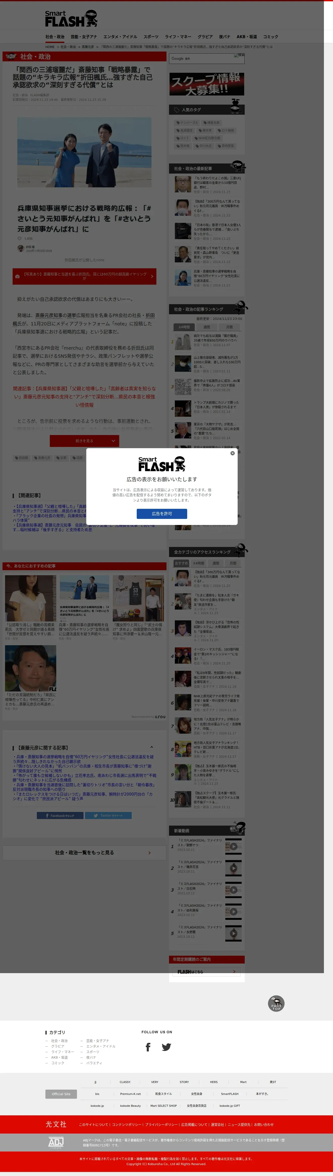Collapse the 斎藤元彦に関する記事 section arrow
The image size is (333, 1176).
tap(151, 747)
